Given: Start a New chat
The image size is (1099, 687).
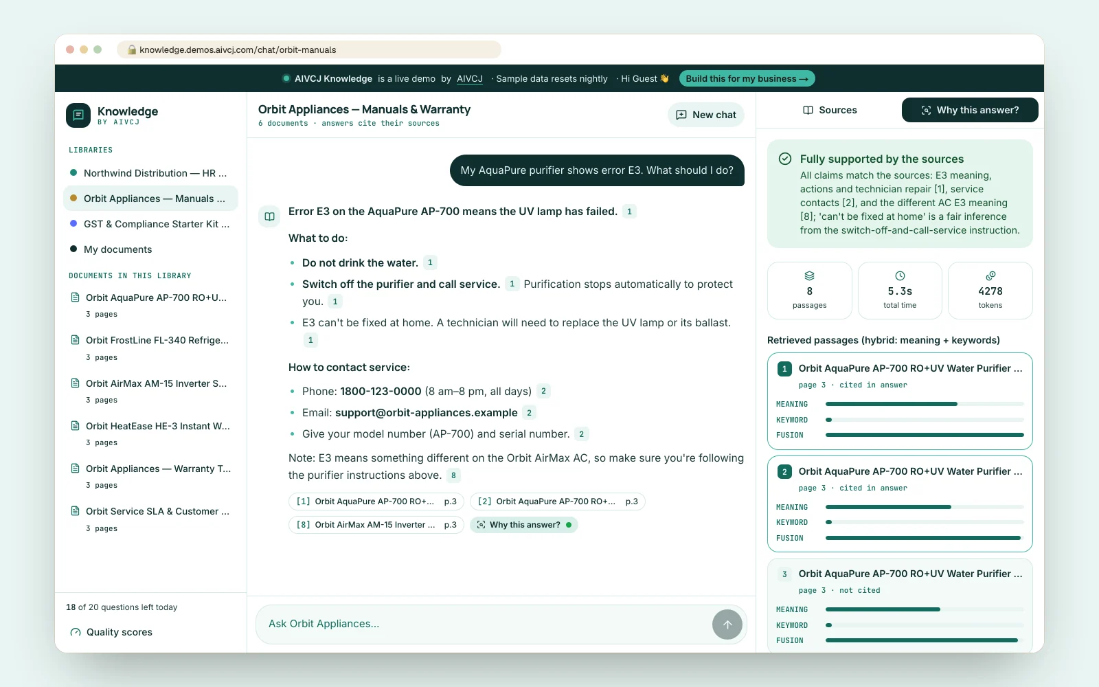Looking at the screenshot, I should (x=706, y=115).
